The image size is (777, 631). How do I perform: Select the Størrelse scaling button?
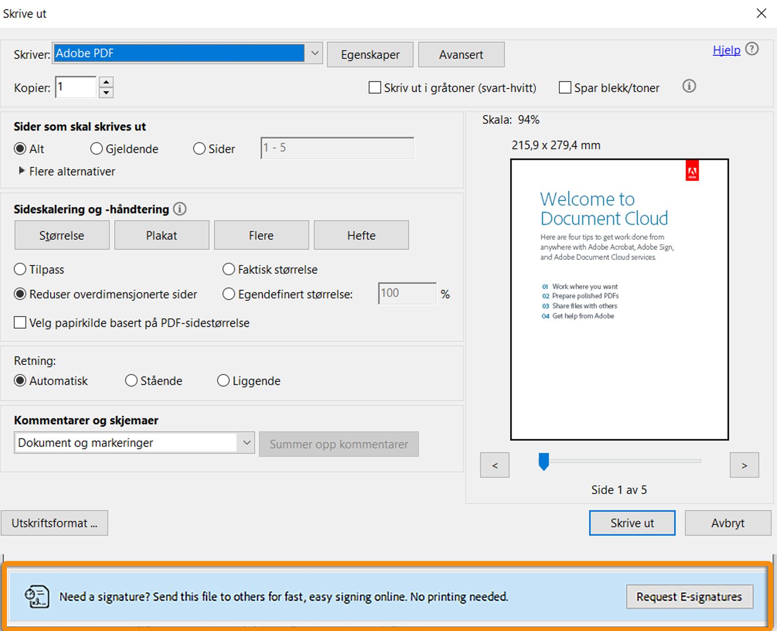(x=62, y=235)
